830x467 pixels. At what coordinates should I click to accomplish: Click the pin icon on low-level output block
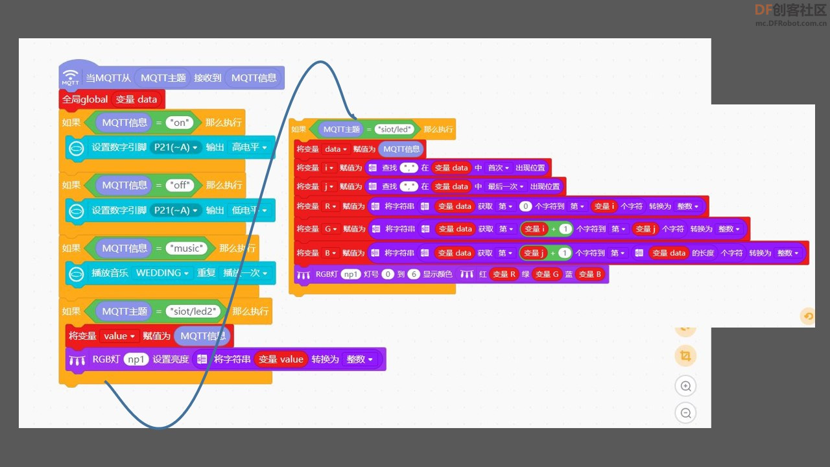pyautogui.click(x=77, y=211)
